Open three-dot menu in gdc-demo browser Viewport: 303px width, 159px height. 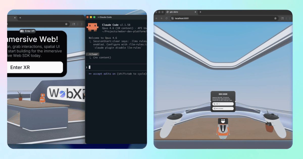coord(290,18)
